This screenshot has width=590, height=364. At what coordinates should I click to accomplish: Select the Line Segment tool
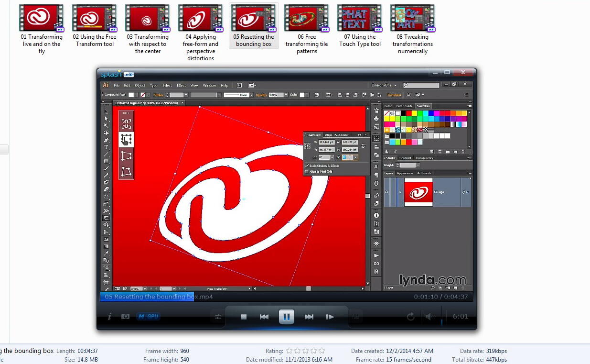coord(106,154)
